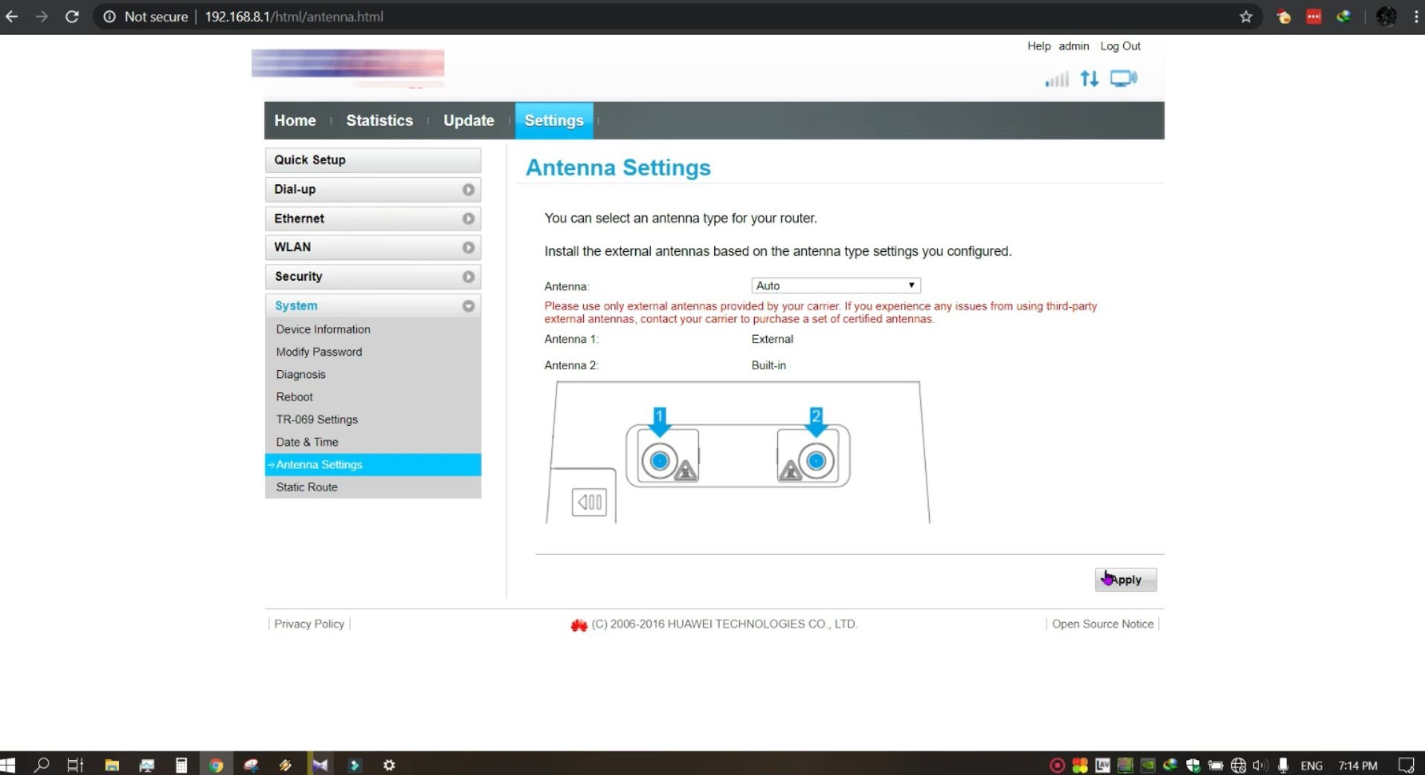Open the Update tab
The width and height of the screenshot is (1425, 775).
pyautogui.click(x=469, y=120)
